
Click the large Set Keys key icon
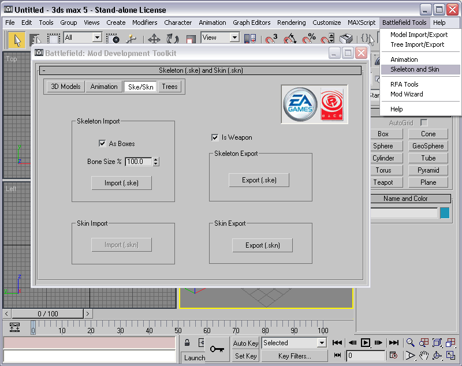217,349
